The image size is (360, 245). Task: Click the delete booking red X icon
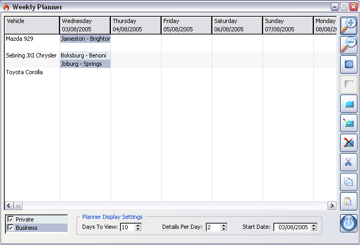(x=348, y=143)
